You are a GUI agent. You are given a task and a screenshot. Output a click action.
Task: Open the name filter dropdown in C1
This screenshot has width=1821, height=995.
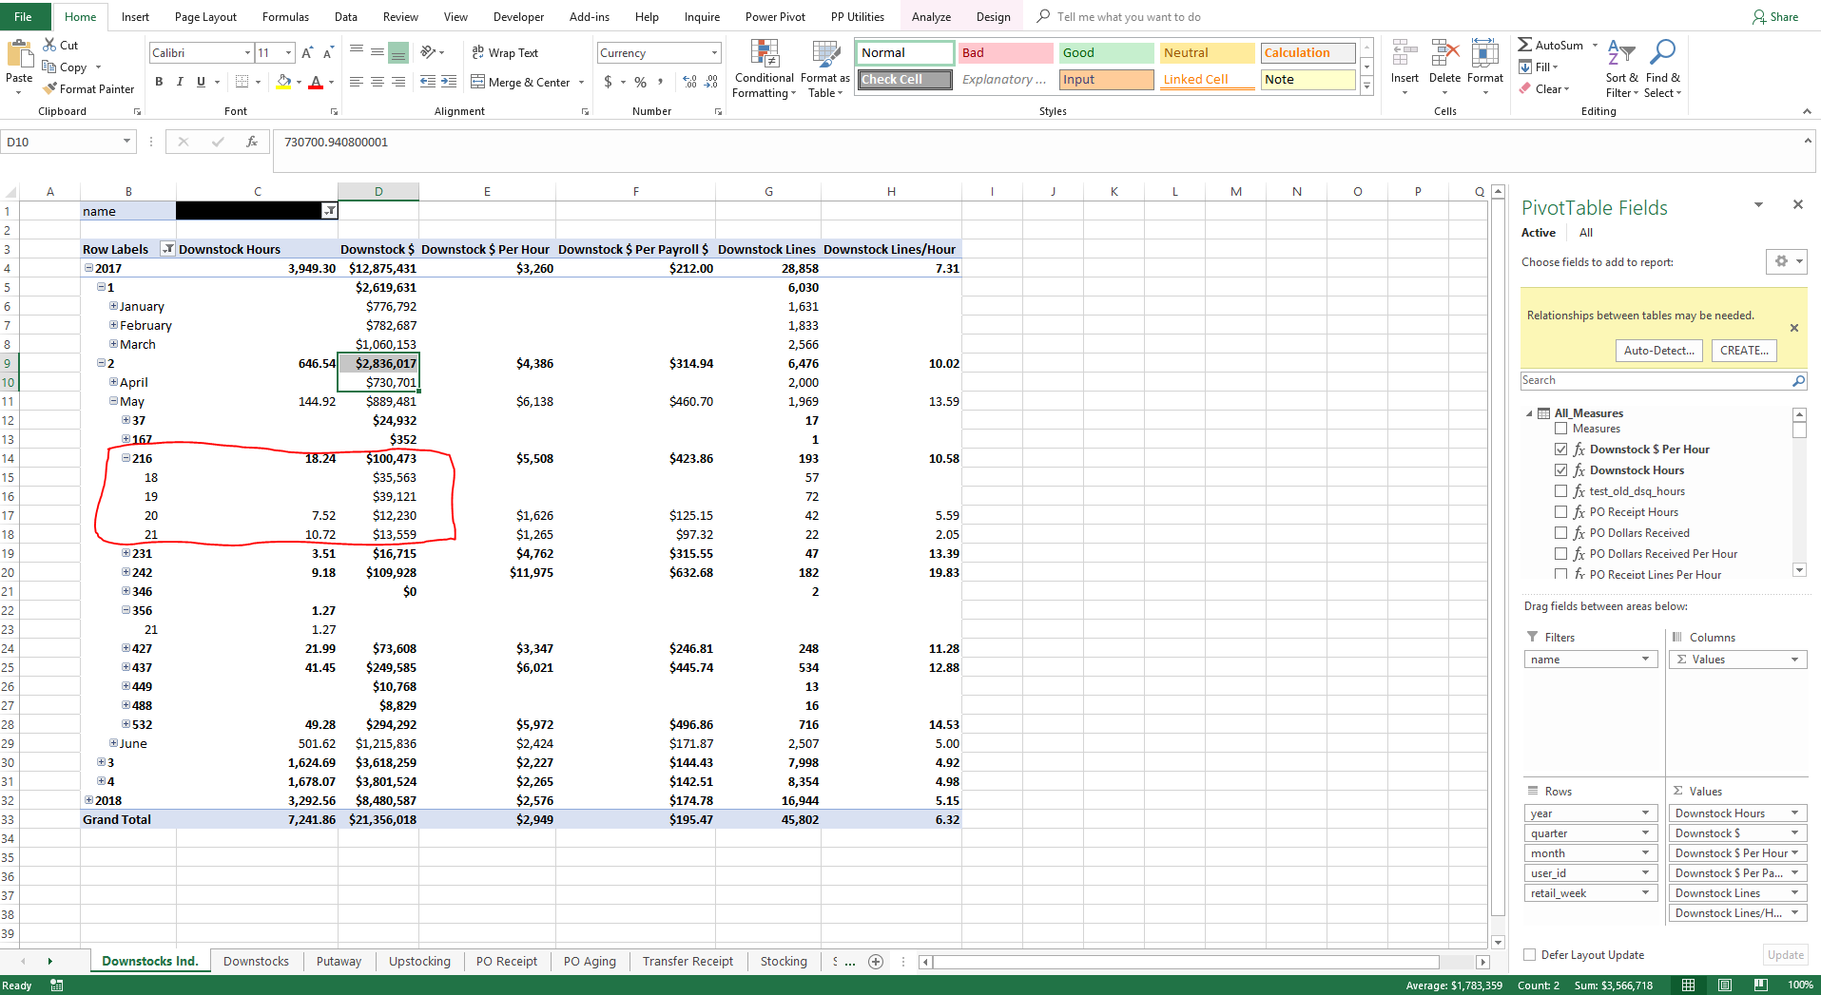(x=329, y=211)
